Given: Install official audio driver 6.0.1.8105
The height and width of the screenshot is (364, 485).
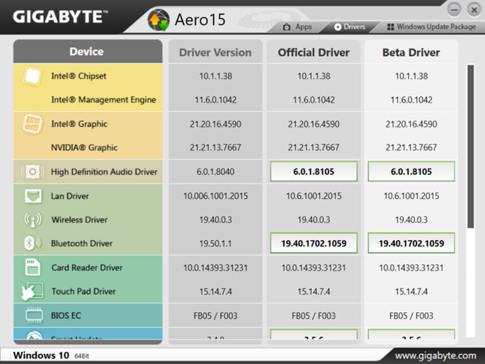Looking at the screenshot, I should pos(313,172).
